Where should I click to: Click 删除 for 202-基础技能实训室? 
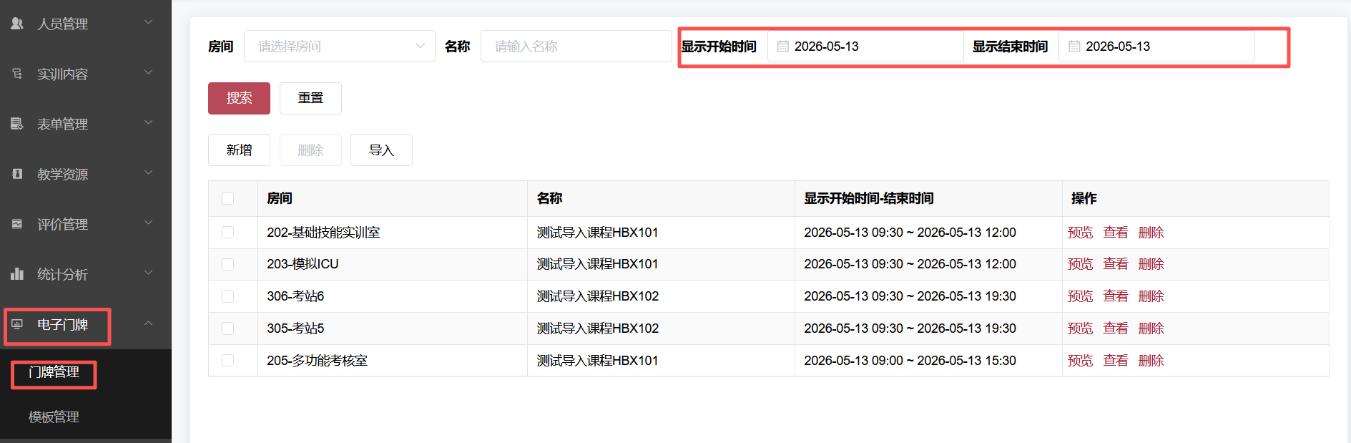(x=1151, y=233)
